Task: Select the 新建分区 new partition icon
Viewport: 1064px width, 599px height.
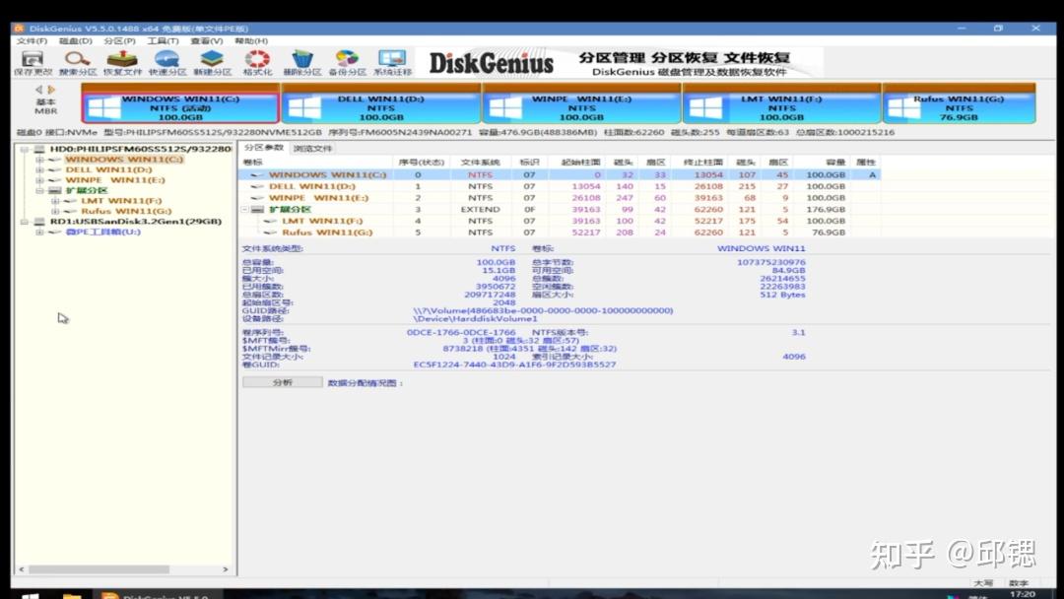Action: (213, 63)
